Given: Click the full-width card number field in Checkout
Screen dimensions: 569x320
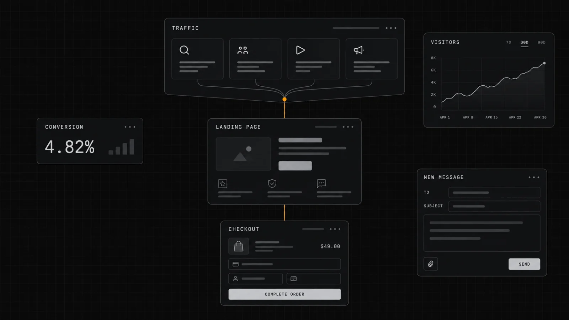Looking at the screenshot, I should click(284, 264).
